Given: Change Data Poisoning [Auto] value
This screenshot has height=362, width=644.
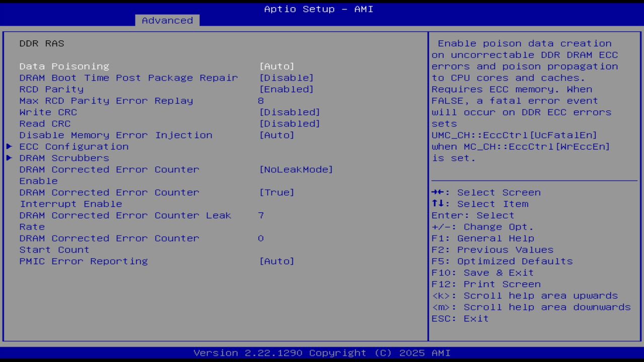Looking at the screenshot, I should pos(277,66).
